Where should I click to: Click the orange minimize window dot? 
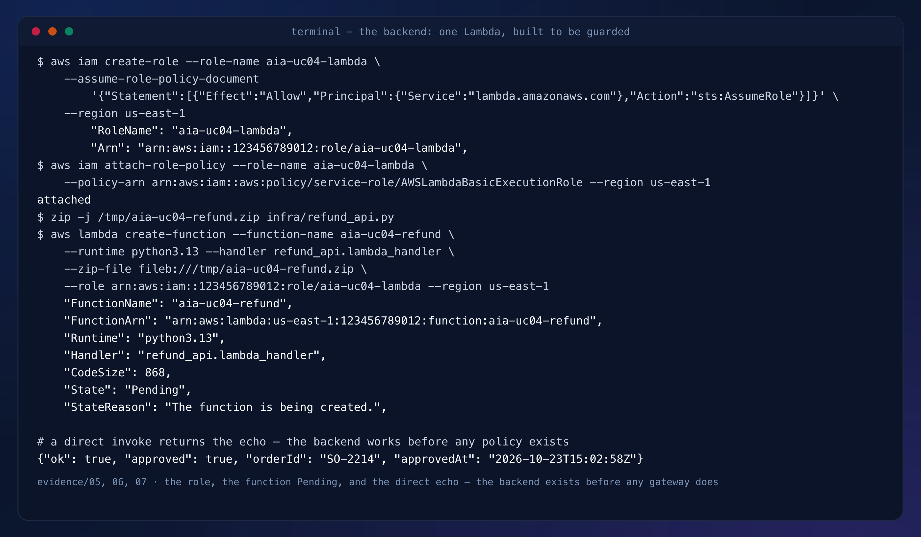click(53, 31)
